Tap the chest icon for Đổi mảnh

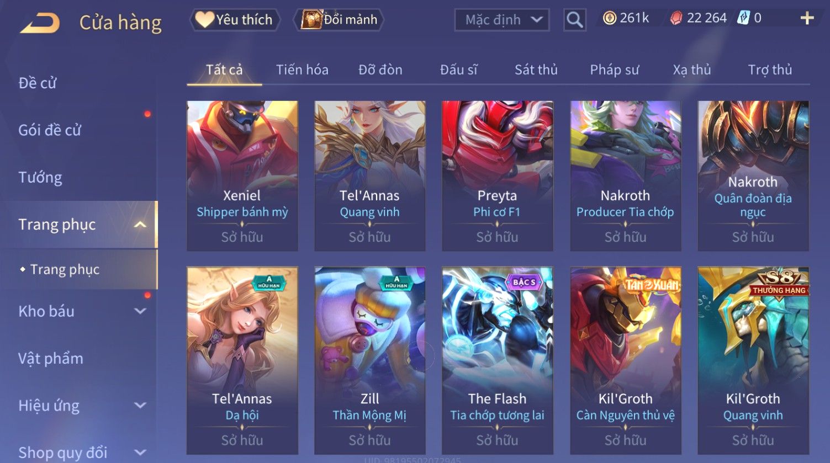[x=311, y=19]
